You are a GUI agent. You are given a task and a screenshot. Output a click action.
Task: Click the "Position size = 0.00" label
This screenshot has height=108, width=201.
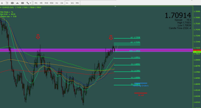point(8,16)
